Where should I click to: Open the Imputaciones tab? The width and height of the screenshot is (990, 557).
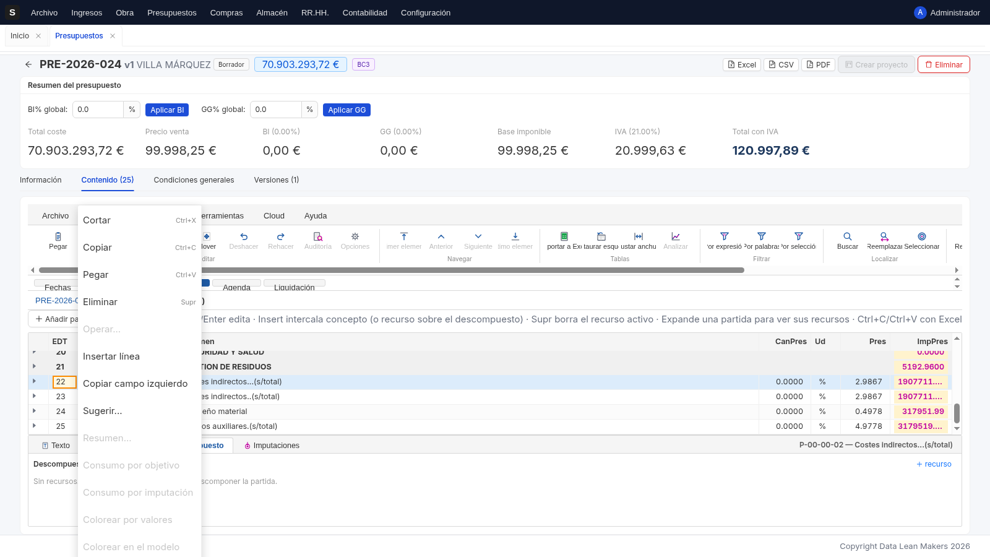[x=272, y=446]
